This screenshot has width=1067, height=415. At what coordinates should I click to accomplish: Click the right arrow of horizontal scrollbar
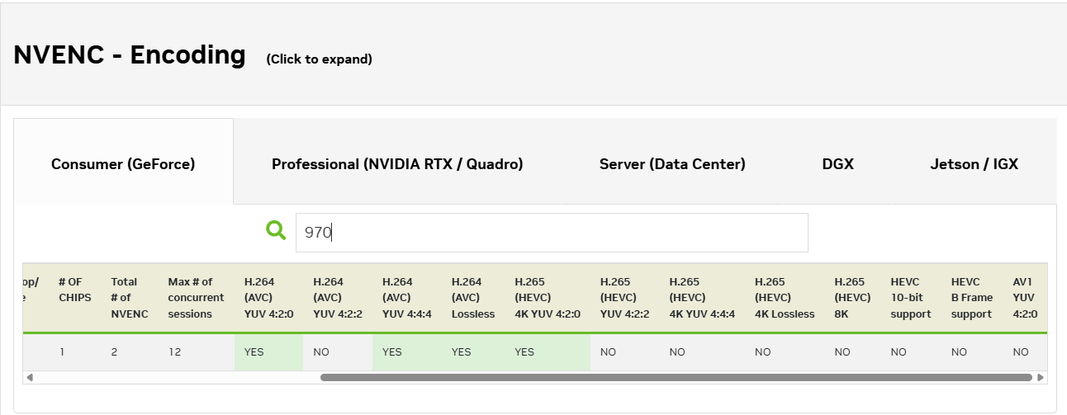[1041, 378]
